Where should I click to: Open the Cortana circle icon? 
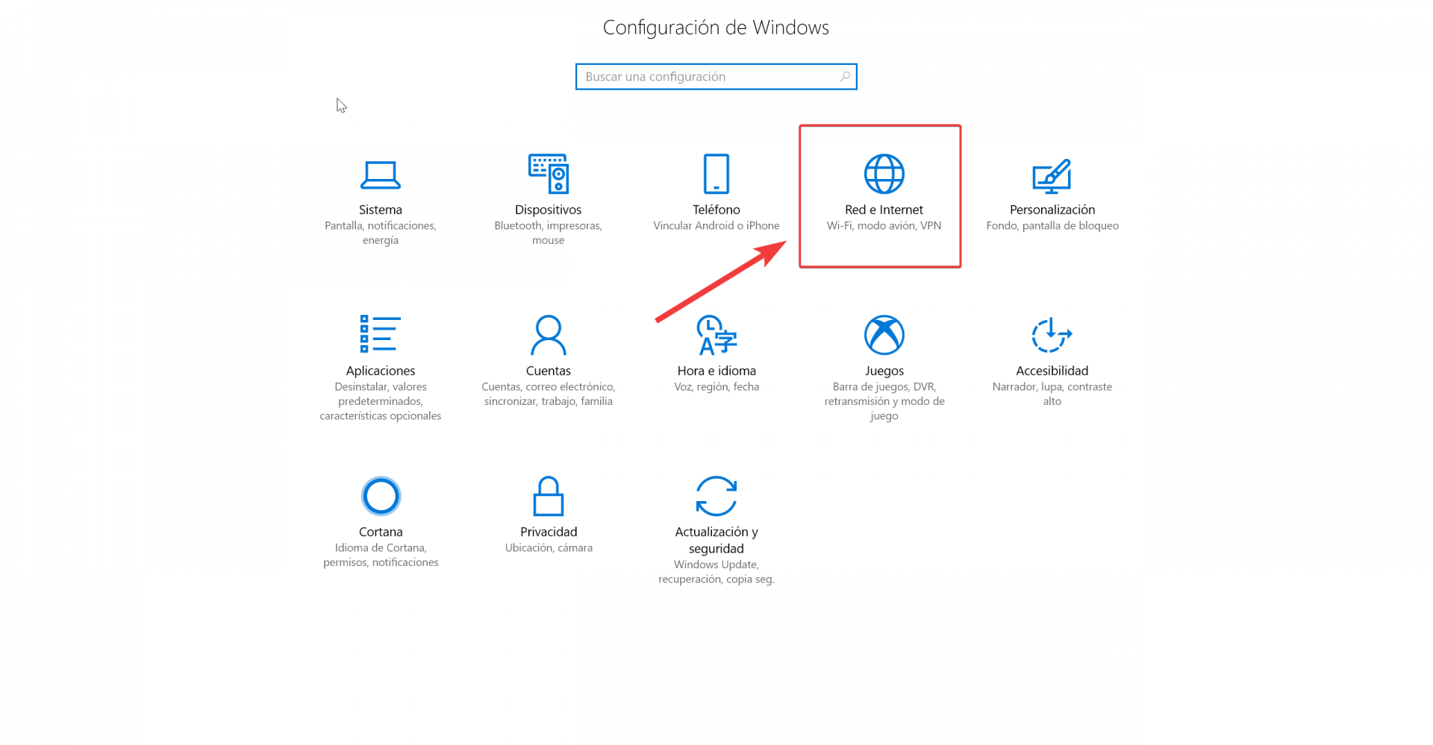click(x=381, y=496)
